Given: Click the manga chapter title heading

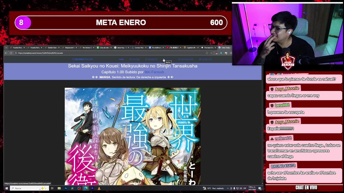Looking at the screenshot, I should pyautogui.click(x=132, y=66).
